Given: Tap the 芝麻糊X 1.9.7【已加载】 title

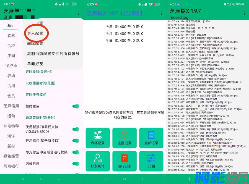Looking at the screenshot, I should [115, 13].
